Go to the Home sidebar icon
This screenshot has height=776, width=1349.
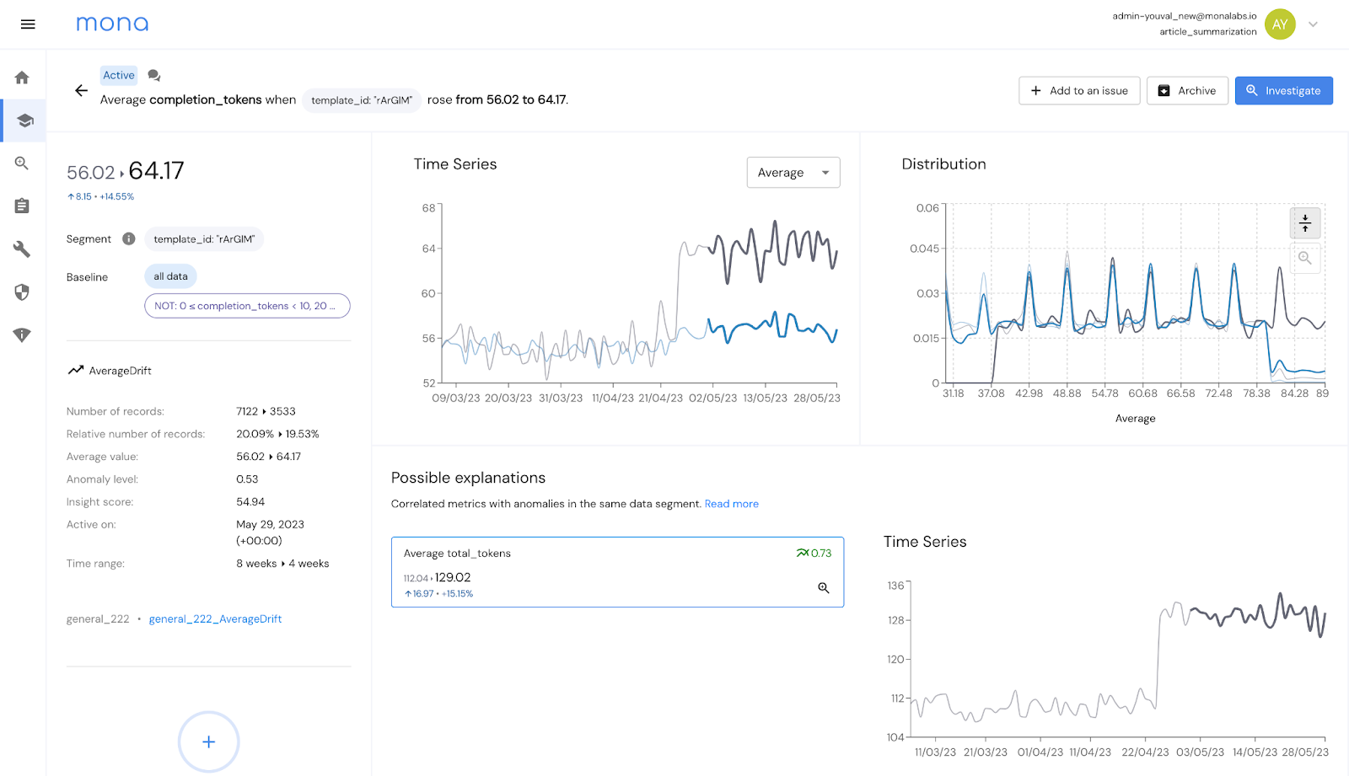(23, 78)
